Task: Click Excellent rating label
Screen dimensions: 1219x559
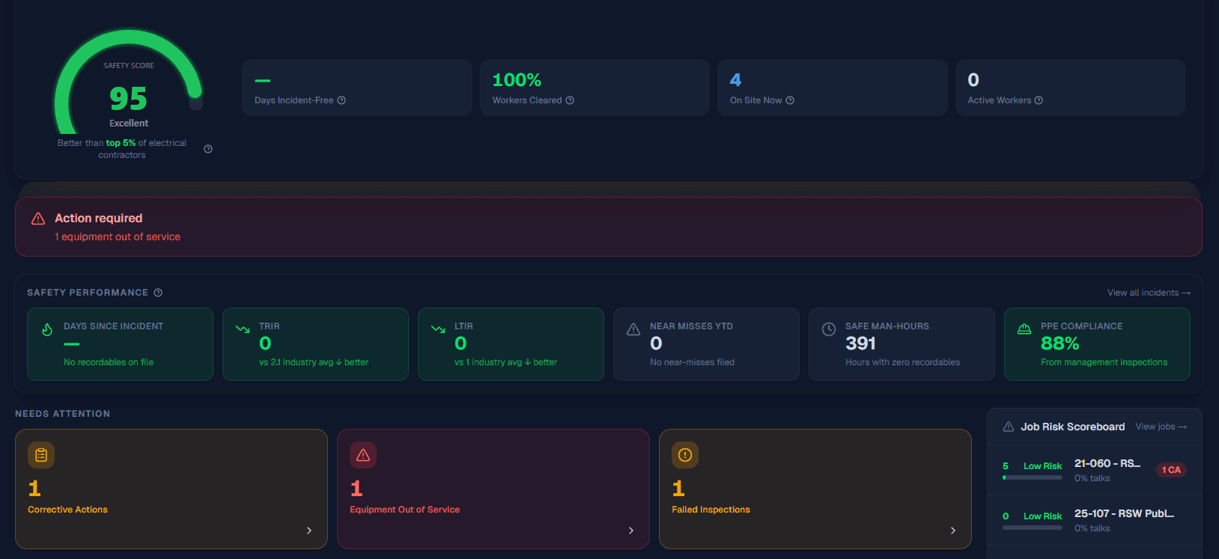Action: click(129, 123)
